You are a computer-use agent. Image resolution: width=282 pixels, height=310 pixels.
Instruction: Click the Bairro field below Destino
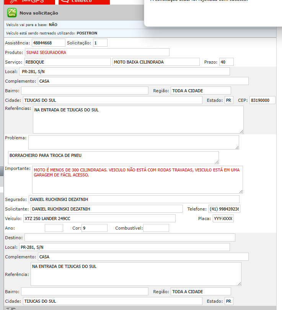85,291
